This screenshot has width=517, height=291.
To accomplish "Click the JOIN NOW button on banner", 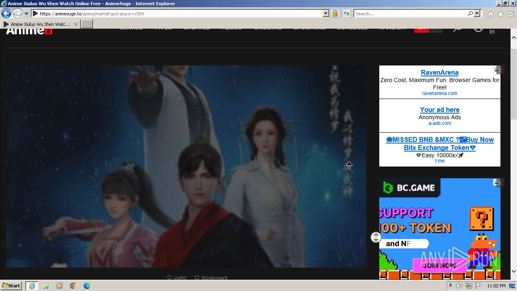I will [x=439, y=266].
